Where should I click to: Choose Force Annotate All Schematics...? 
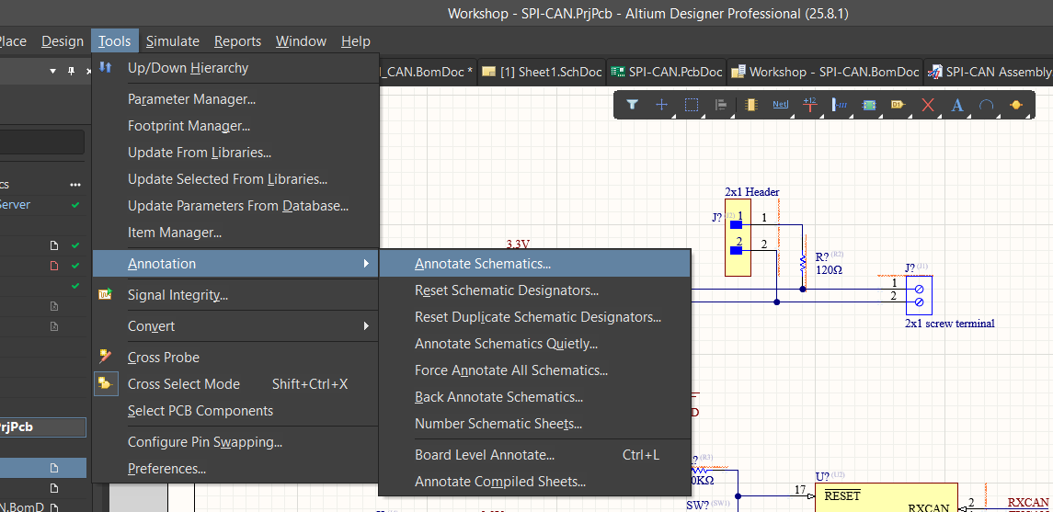(535, 370)
